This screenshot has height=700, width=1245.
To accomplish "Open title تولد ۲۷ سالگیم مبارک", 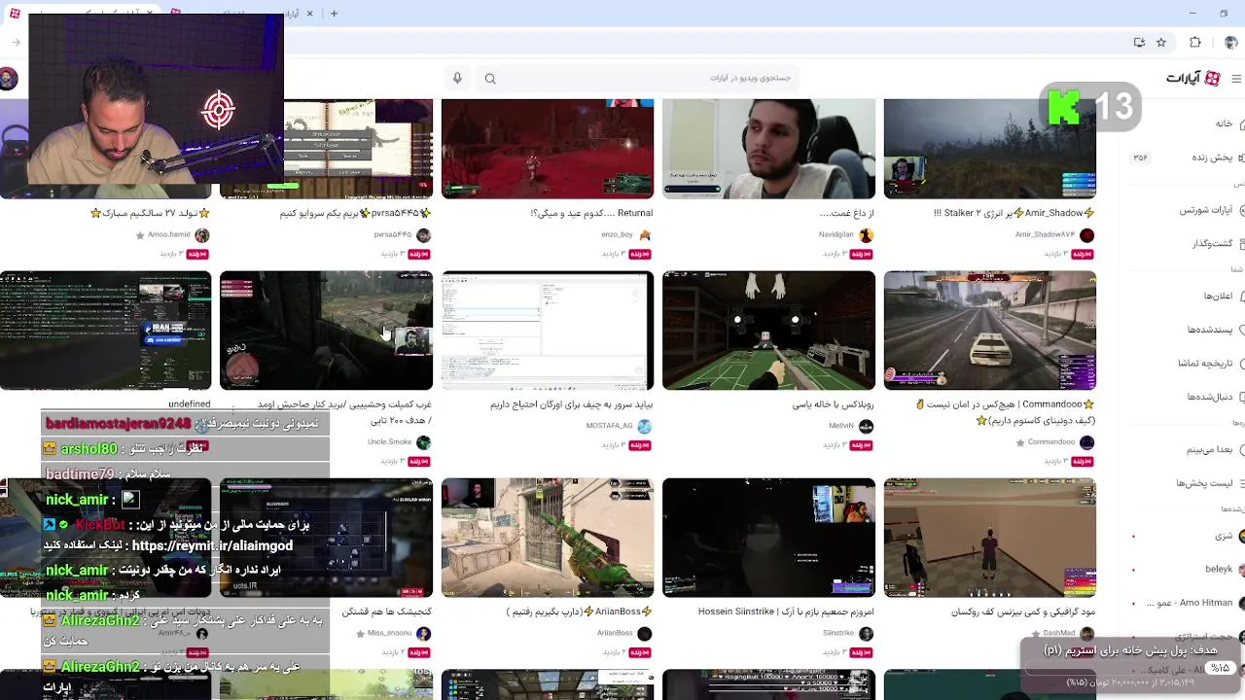I will click(151, 213).
